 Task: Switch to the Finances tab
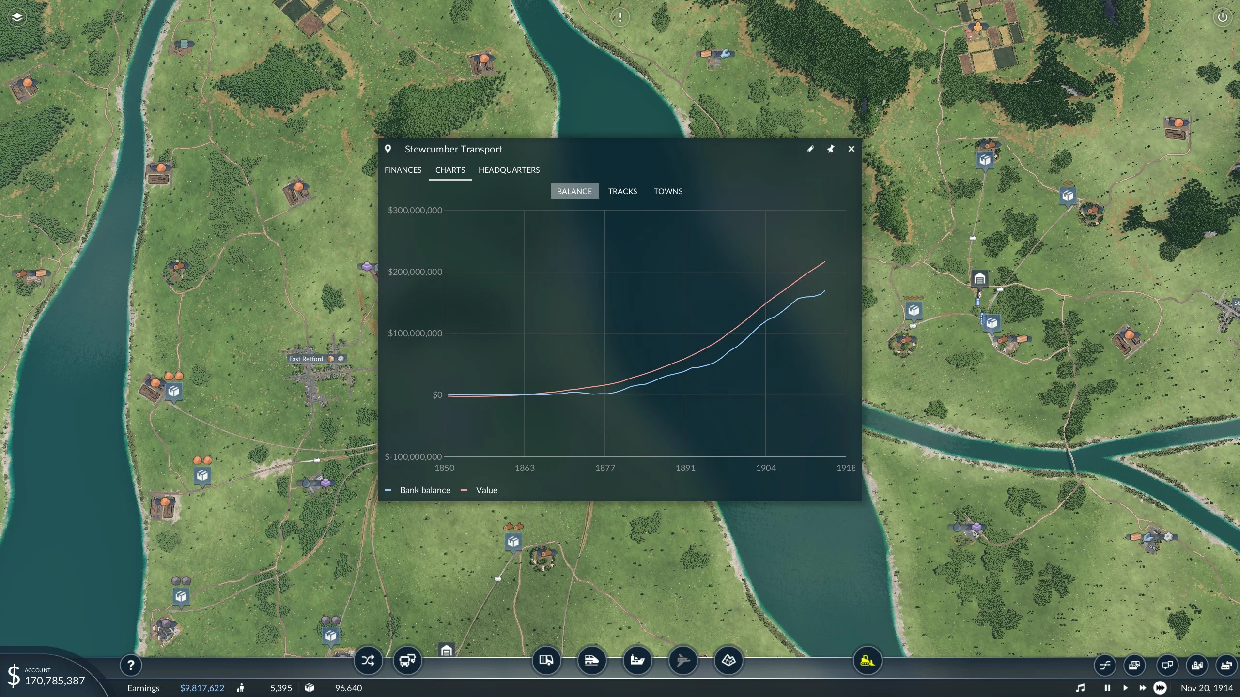point(403,170)
